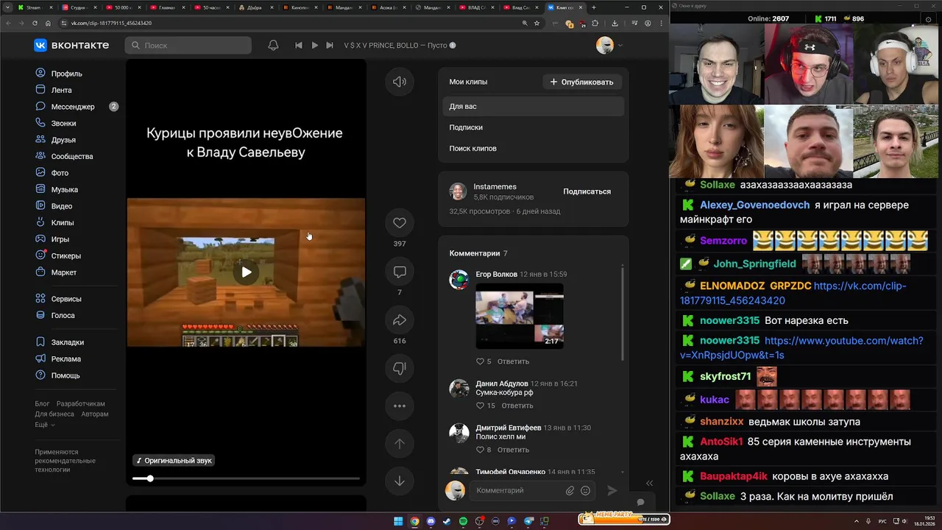The image size is (942, 530).
Task: Open Мои клипы section
Action: coord(468,82)
